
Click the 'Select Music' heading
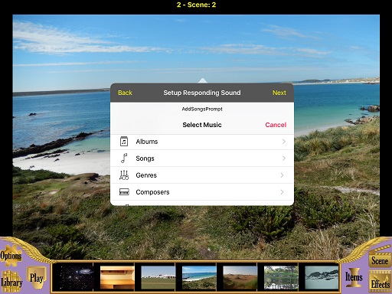pos(202,125)
